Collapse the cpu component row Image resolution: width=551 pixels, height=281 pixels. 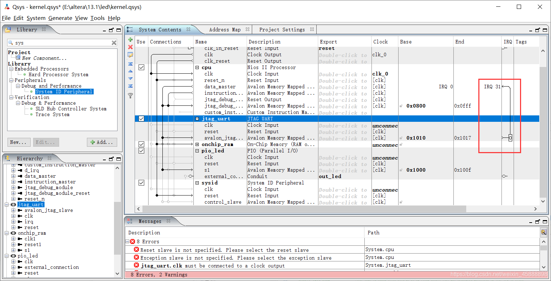(x=197, y=67)
